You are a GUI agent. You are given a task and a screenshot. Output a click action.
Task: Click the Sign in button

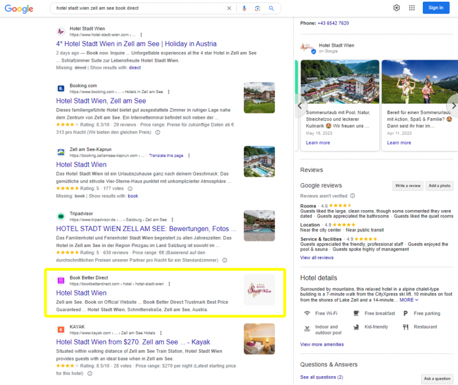[x=436, y=8]
